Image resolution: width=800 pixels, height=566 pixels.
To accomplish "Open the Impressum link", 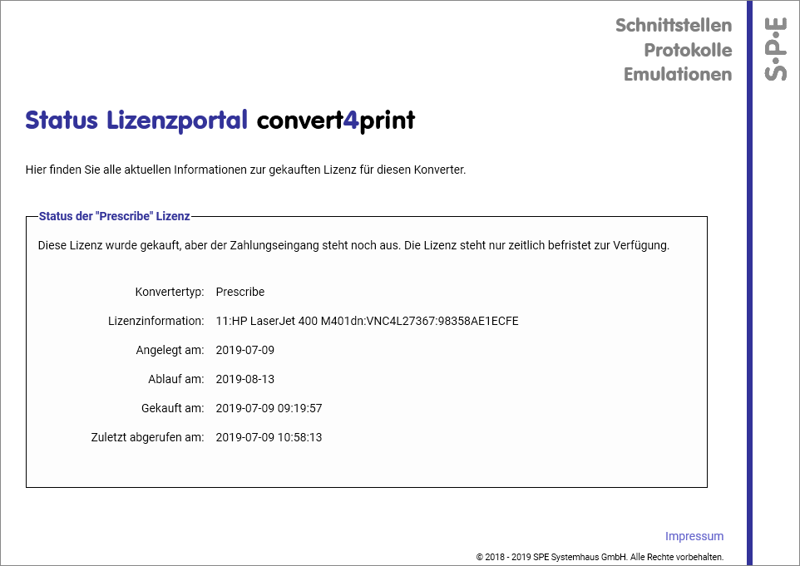I will click(x=694, y=536).
